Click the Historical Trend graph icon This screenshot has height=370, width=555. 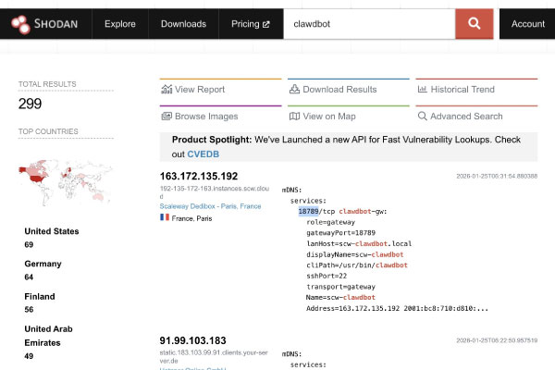[x=423, y=89]
